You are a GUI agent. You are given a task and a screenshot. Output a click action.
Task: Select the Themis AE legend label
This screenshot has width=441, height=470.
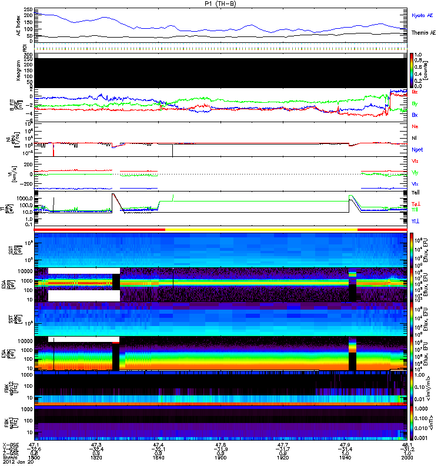tap(423, 33)
